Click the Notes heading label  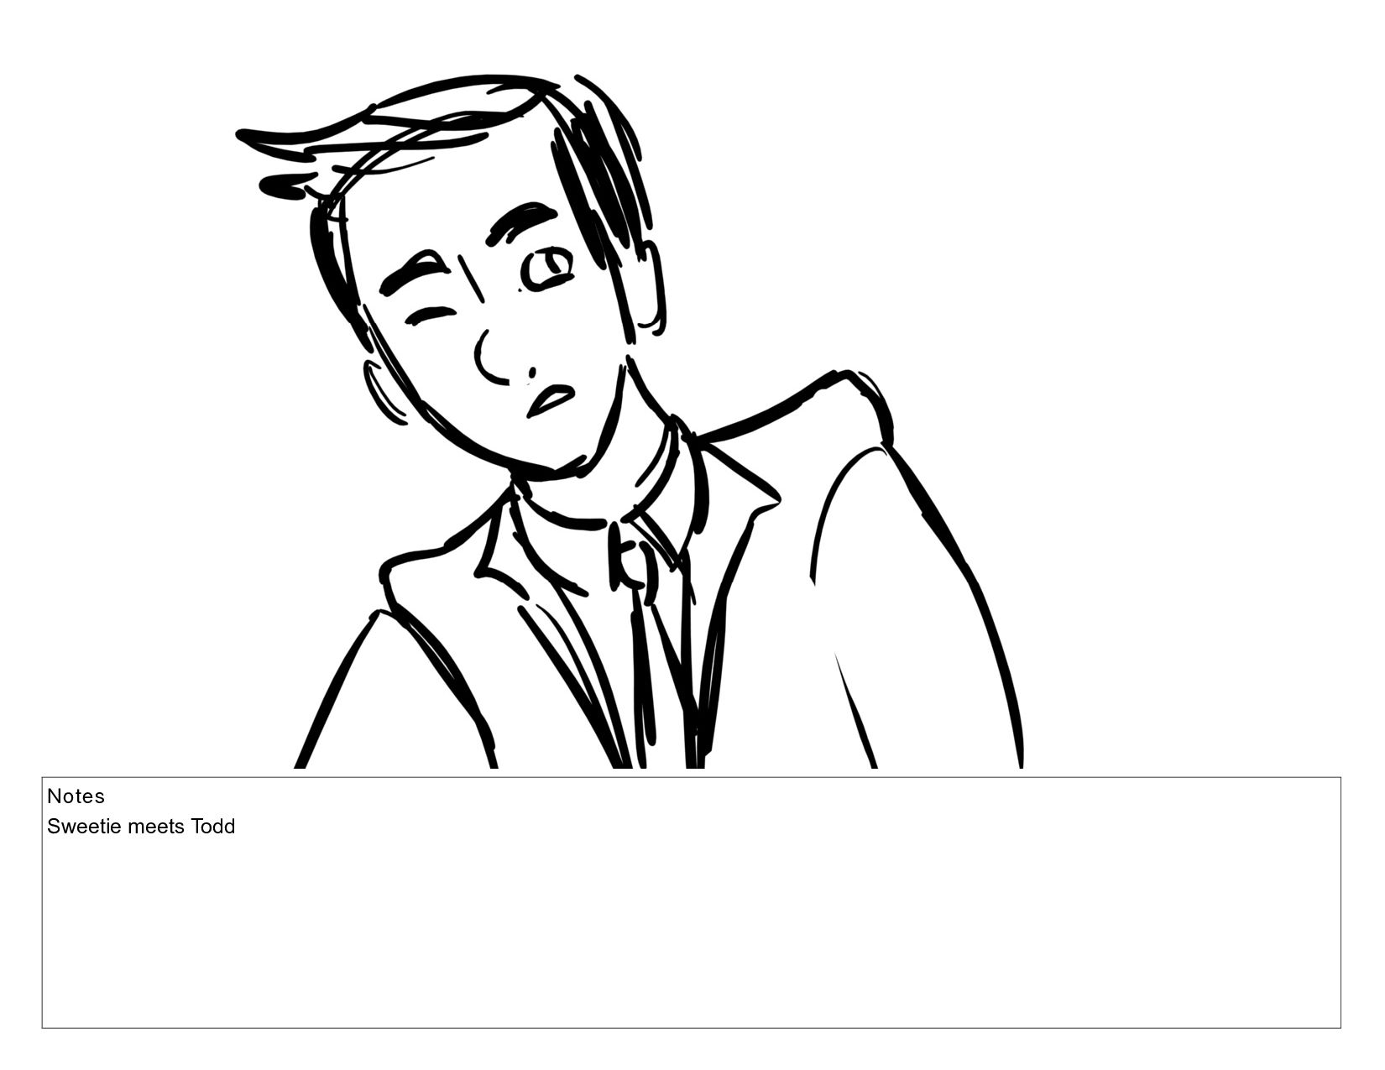76,796
